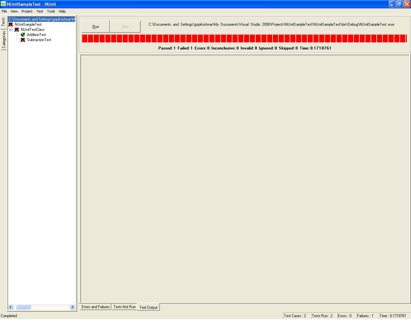The height and width of the screenshot is (329, 411).
Task: Switch to the Tests Not Run tab
Action: click(124, 307)
